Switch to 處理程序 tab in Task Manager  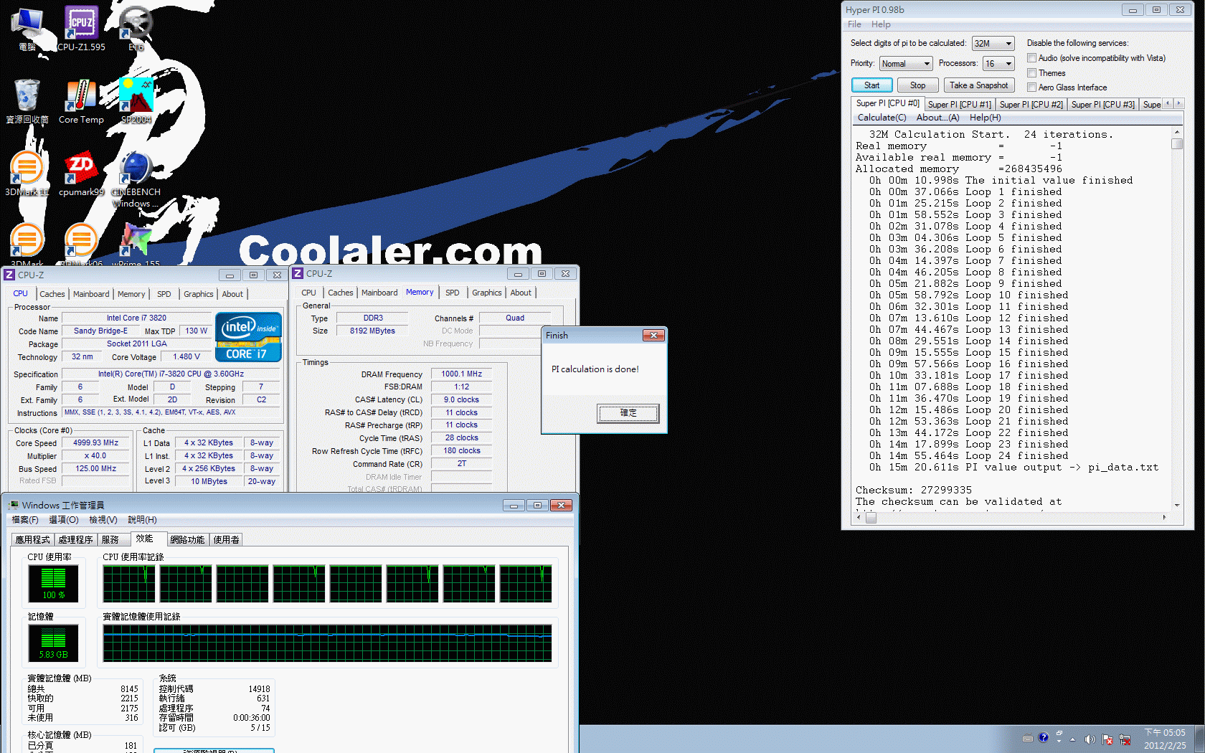pyautogui.click(x=76, y=540)
